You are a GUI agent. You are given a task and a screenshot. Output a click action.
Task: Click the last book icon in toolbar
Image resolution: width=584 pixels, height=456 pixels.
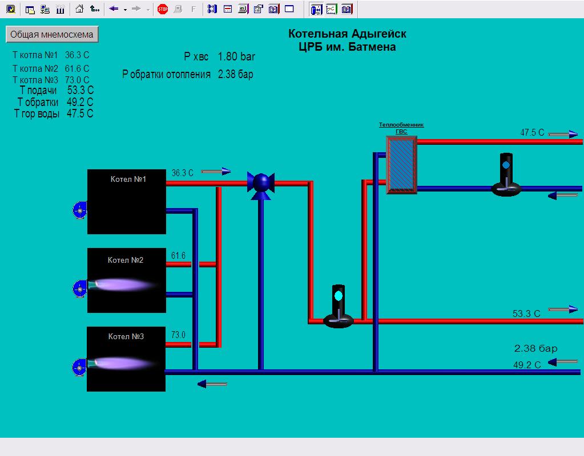pos(347,9)
